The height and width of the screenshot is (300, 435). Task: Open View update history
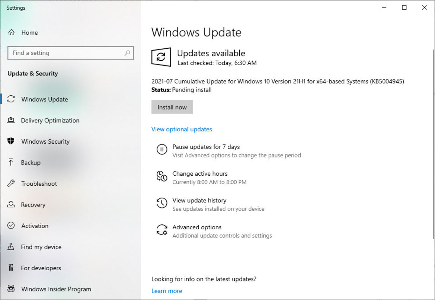point(199,200)
